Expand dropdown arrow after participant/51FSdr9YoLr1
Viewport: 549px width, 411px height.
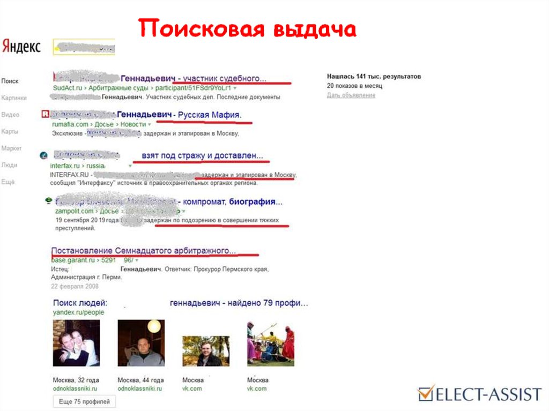coord(235,88)
